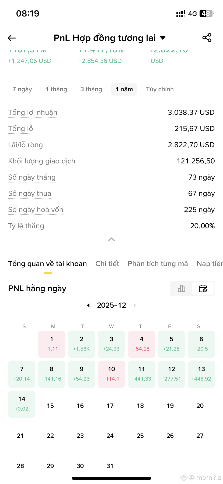The width and height of the screenshot is (223, 484).
Task: Tap the Tỷ lệ thắng label
Action: pyautogui.click(x=26, y=226)
